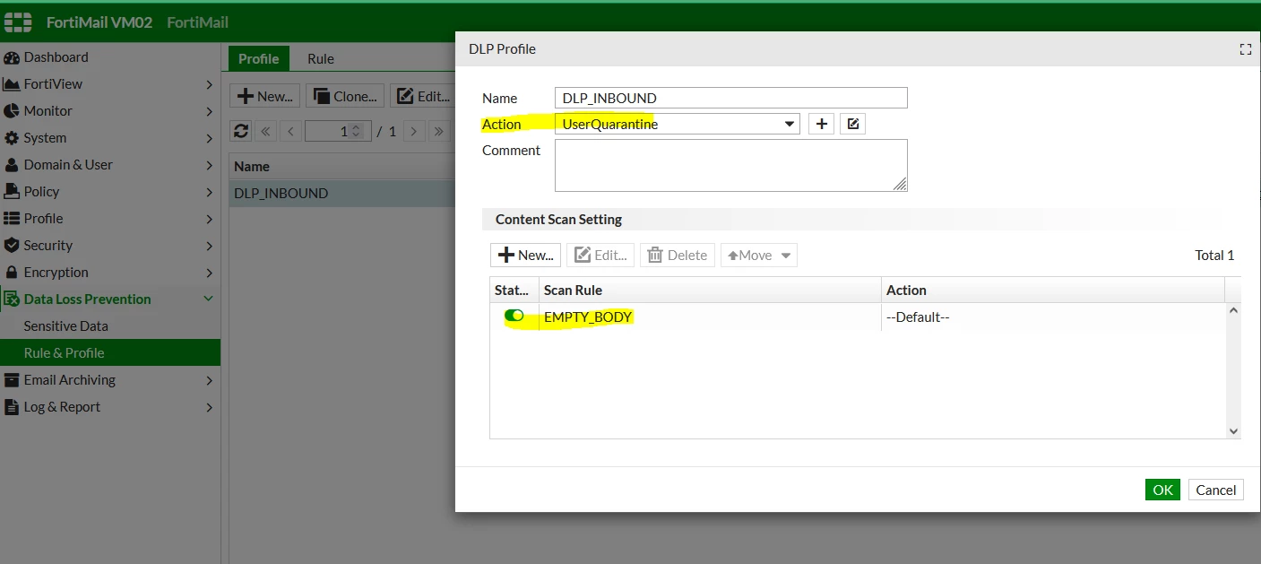Expand the Policy chevron
The height and width of the screenshot is (564, 1261).
click(209, 192)
